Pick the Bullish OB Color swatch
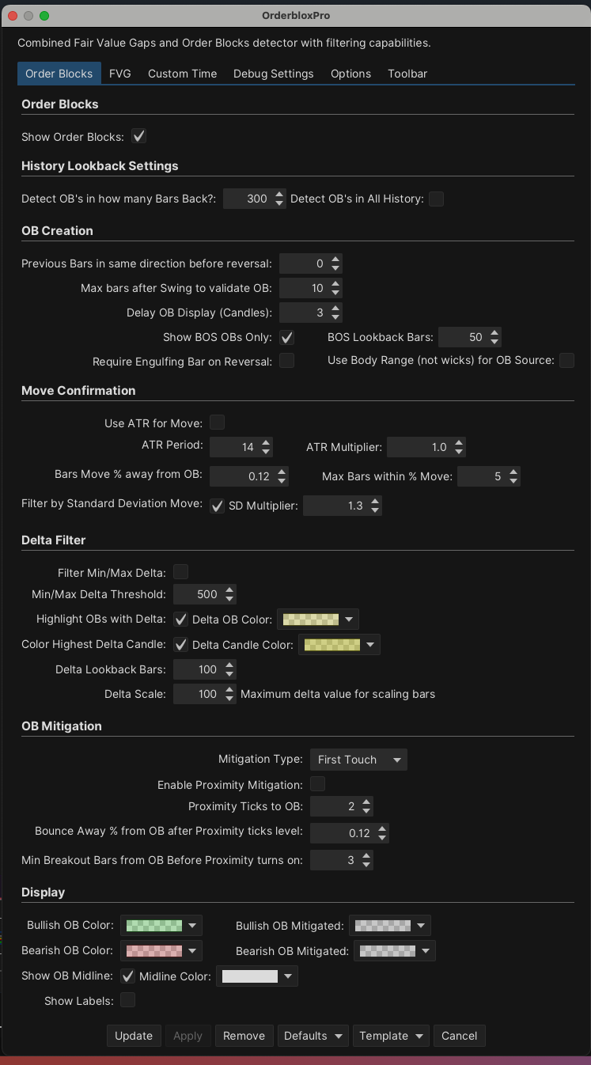591x1065 pixels. pos(161,925)
